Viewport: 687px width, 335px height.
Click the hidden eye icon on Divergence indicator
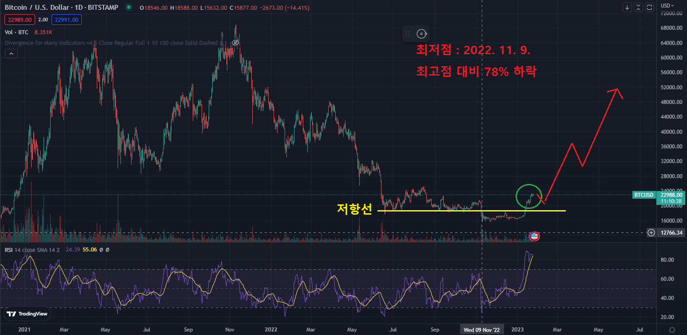click(x=235, y=43)
